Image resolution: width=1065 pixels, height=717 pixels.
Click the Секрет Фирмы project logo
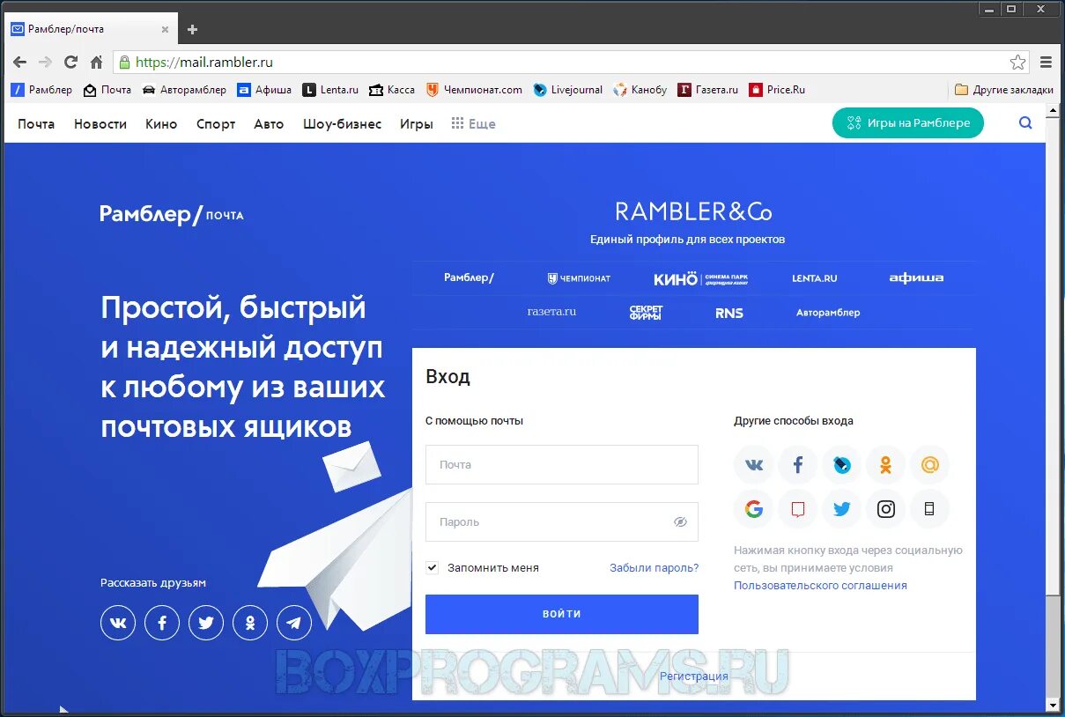coord(646,313)
